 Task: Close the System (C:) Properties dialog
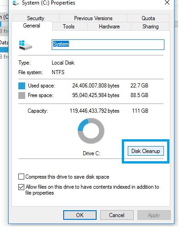click(x=167, y=2)
